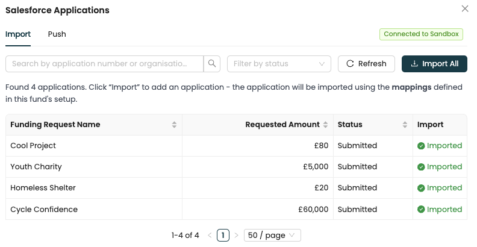Image resolution: width=477 pixels, height=247 pixels.
Task: Select the Homeless Shelter row name
Action: tap(43, 188)
